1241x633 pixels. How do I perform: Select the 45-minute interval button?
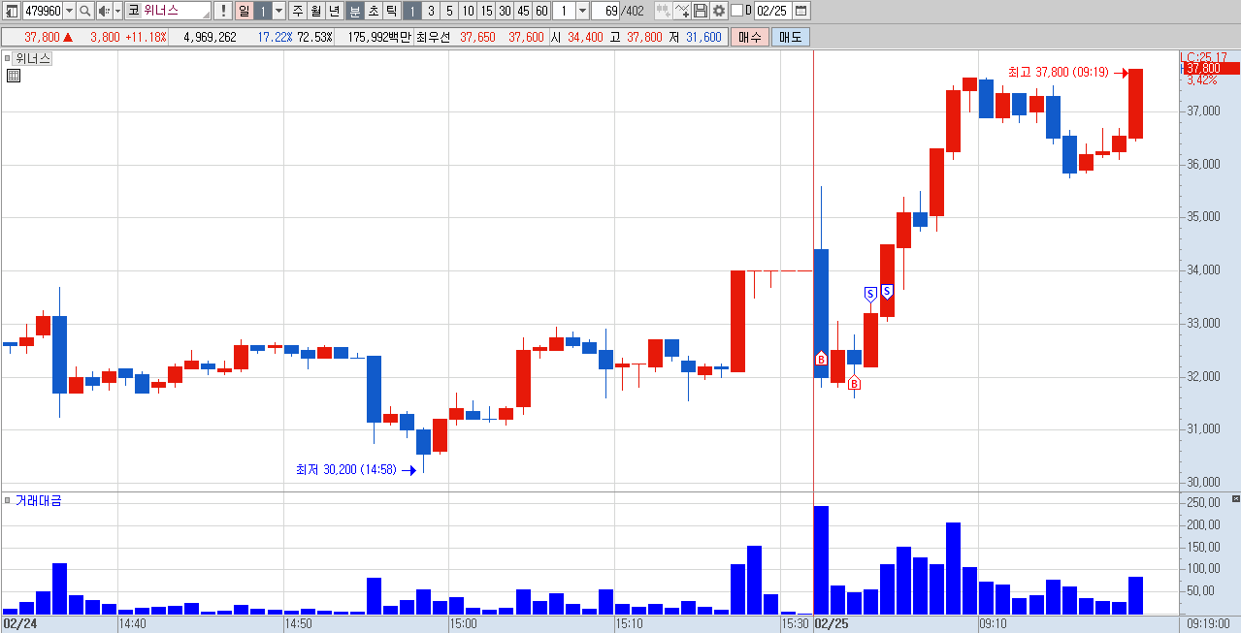pos(523,11)
